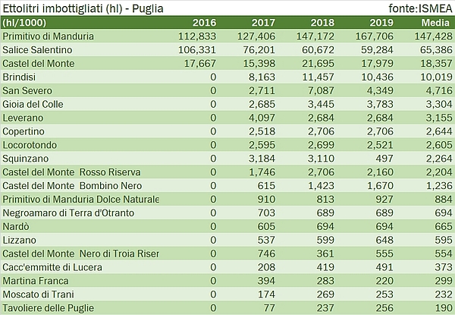Click the Salice Salentino row label

click(37, 49)
